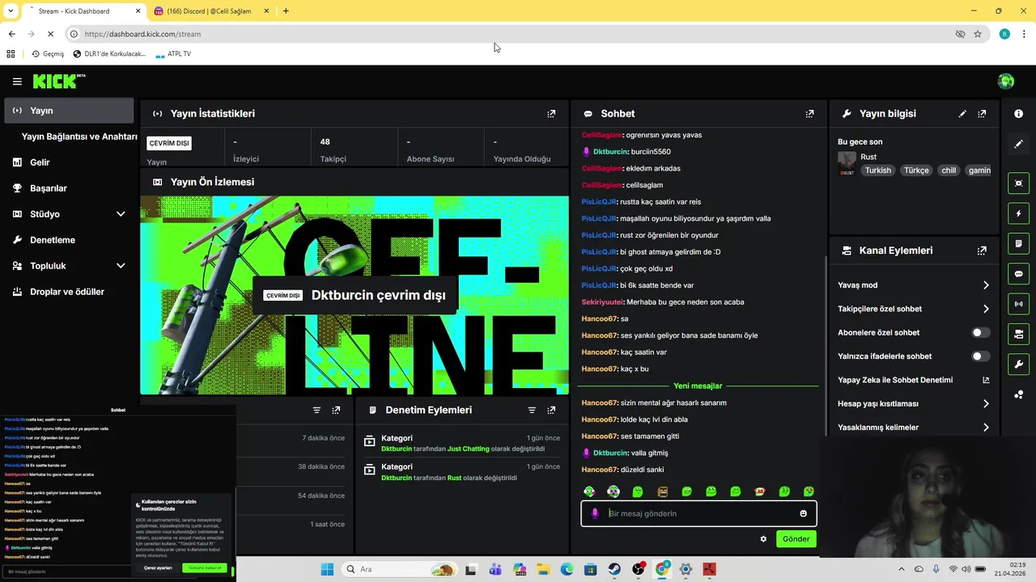Edit Yayın bilgisi with the pencil icon
This screenshot has height=582, width=1036.
tap(962, 114)
